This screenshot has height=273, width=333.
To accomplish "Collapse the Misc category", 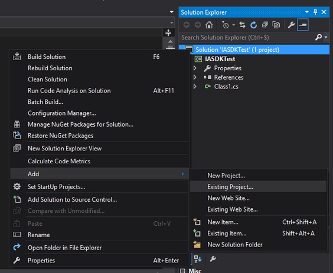I will coord(182,271).
